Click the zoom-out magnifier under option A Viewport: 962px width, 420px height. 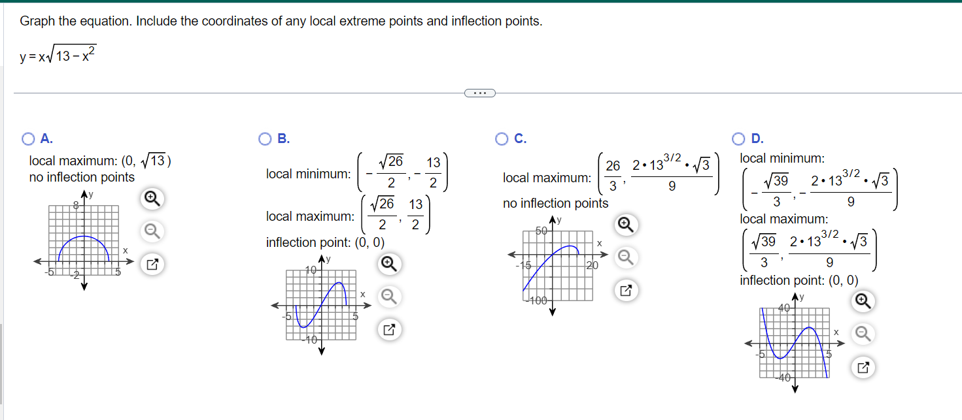point(152,229)
